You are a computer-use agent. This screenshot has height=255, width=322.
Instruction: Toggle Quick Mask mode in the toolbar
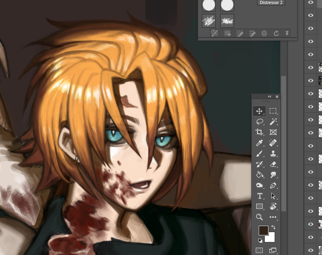pyautogui.click(x=259, y=250)
